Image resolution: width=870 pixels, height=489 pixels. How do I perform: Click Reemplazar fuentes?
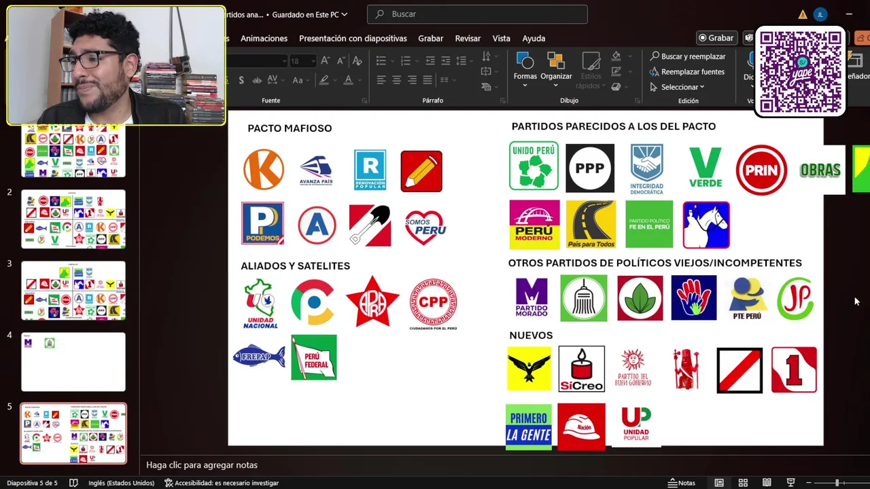tap(687, 72)
